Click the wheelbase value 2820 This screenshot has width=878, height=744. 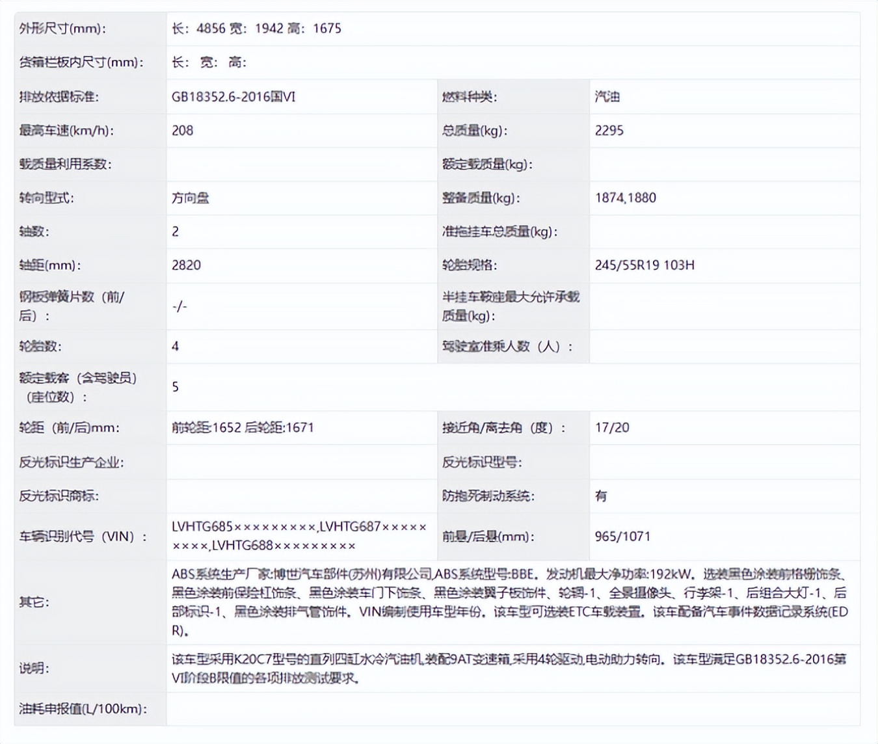coord(186,265)
